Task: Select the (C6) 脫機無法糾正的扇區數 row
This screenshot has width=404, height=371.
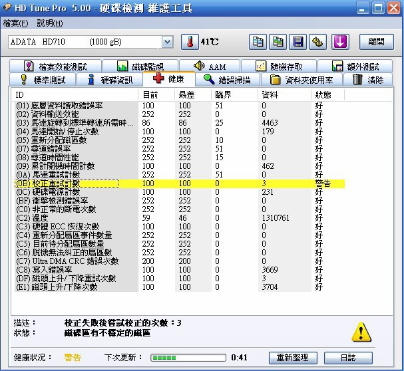Action: pyautogui.click(x=179, y=253)
